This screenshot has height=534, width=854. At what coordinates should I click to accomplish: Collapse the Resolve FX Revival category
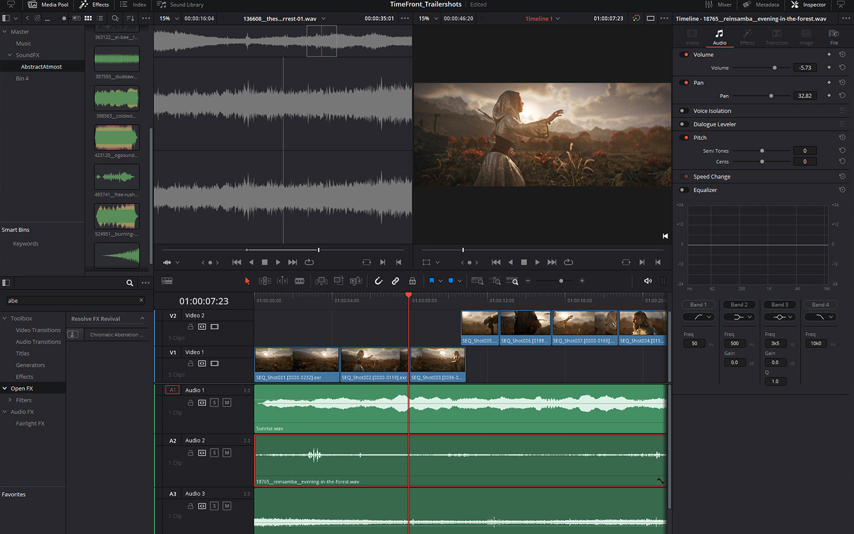pos(142,319)
